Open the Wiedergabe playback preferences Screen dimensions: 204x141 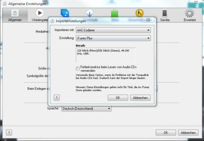coord(40,15)
